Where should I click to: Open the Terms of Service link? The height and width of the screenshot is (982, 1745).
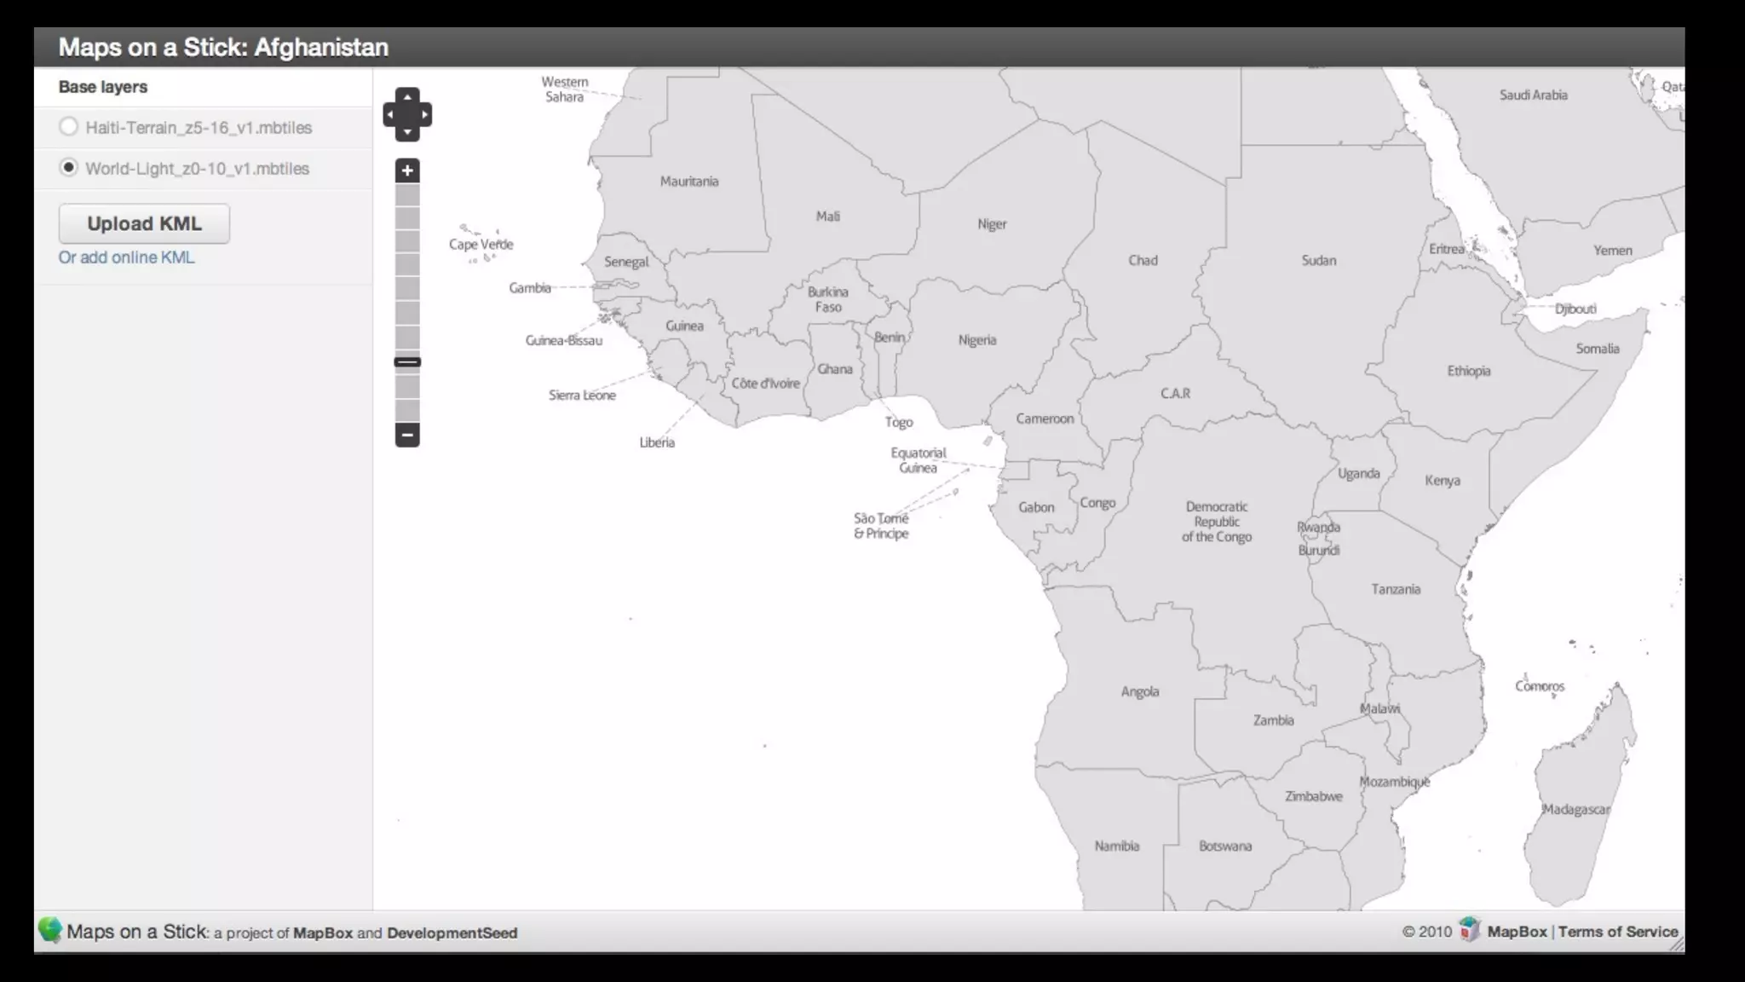coord(1617,932)
